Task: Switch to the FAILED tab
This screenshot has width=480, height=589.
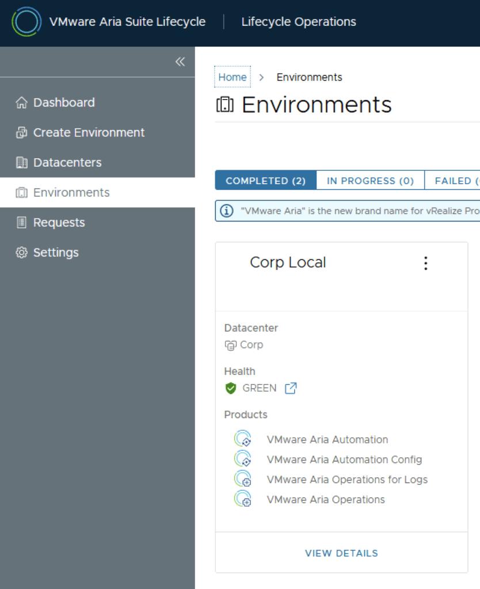Action: click(455, 181)
